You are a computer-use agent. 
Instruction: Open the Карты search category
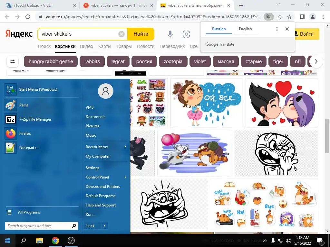[105, 46]
